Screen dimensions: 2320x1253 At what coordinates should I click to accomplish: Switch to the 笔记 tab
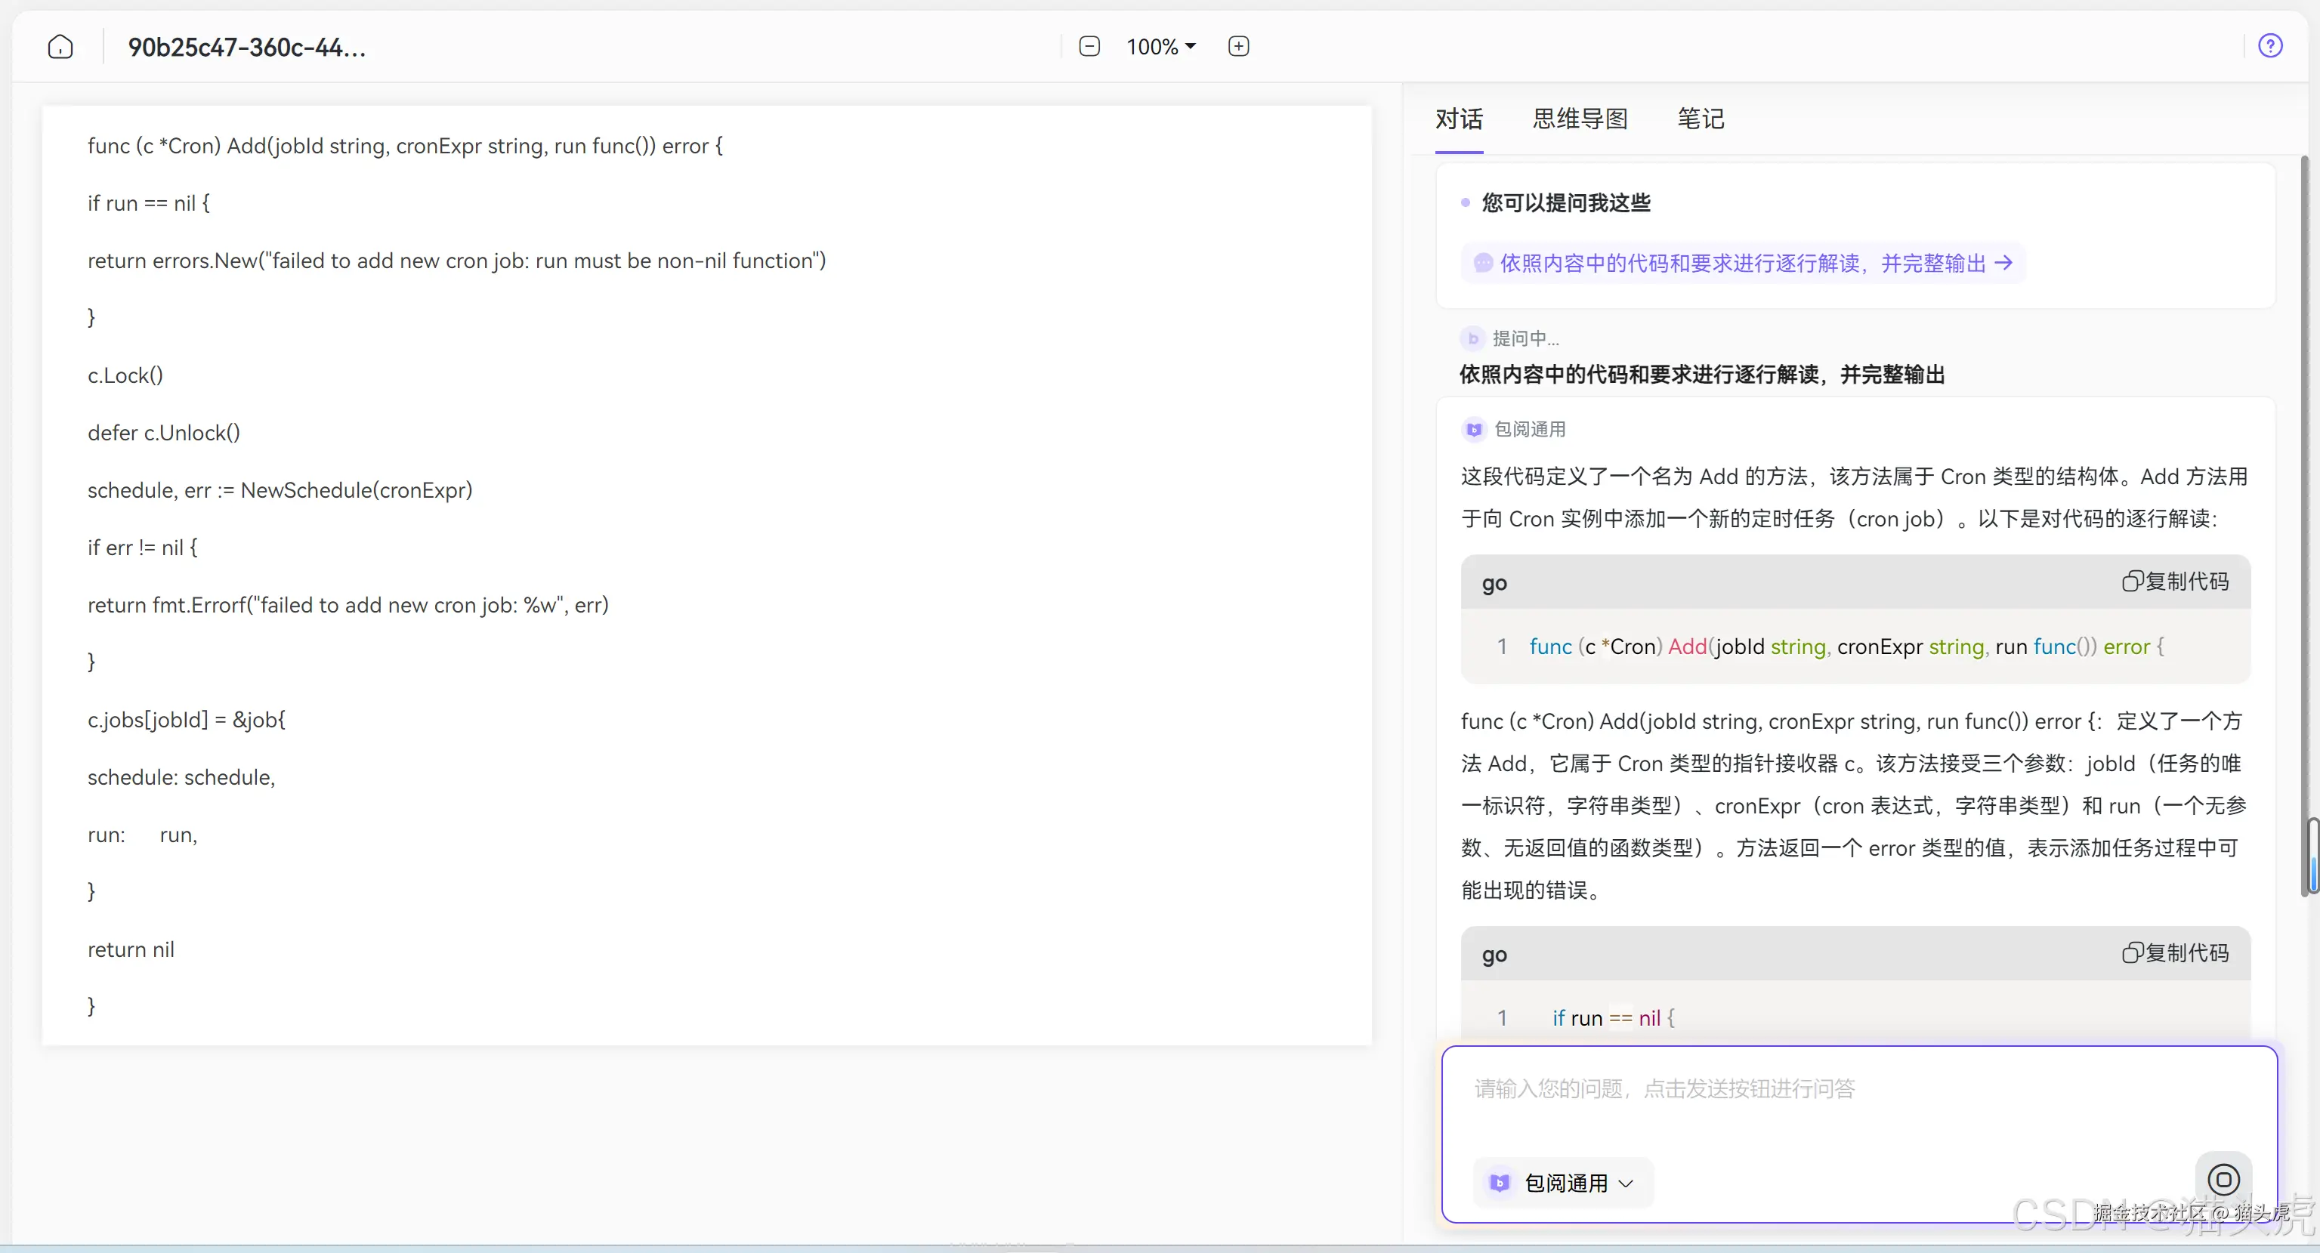pos(1700,119)
